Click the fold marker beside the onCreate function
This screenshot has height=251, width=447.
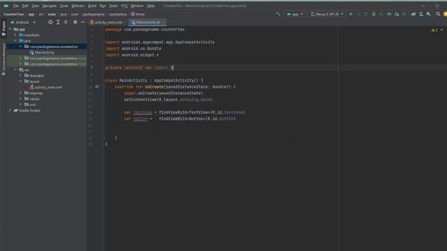tap(104, 86)
